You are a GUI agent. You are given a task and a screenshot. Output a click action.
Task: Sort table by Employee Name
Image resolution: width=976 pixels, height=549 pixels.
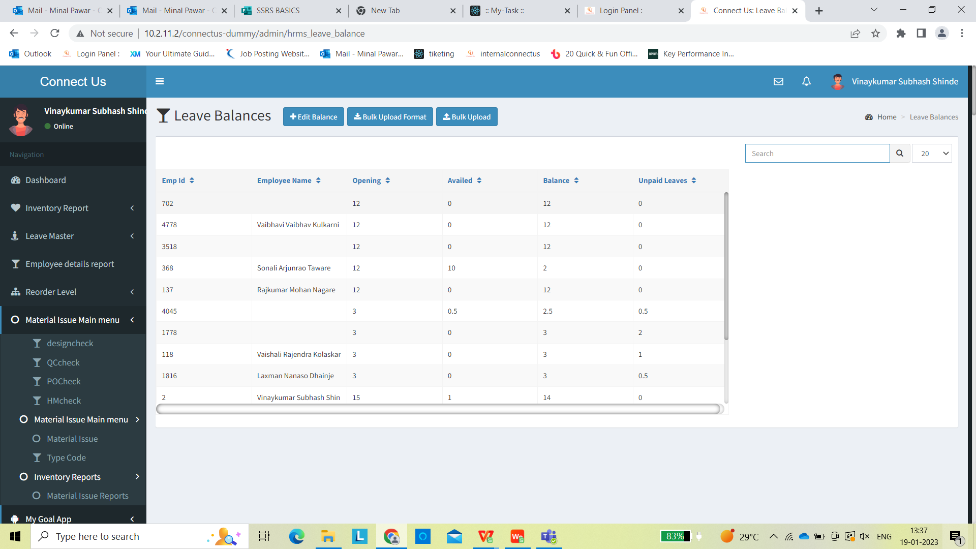(289, 180)
